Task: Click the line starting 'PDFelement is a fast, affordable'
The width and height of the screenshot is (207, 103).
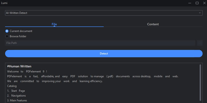Action: [93, 76]
